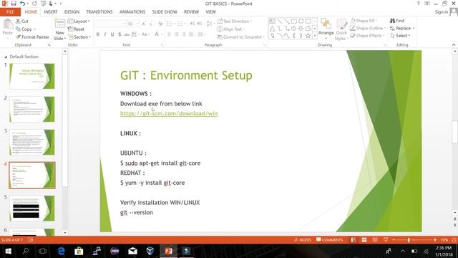The image size is (458, 258).
Task: Click taskbar Search icon
Action: [26, 251]
